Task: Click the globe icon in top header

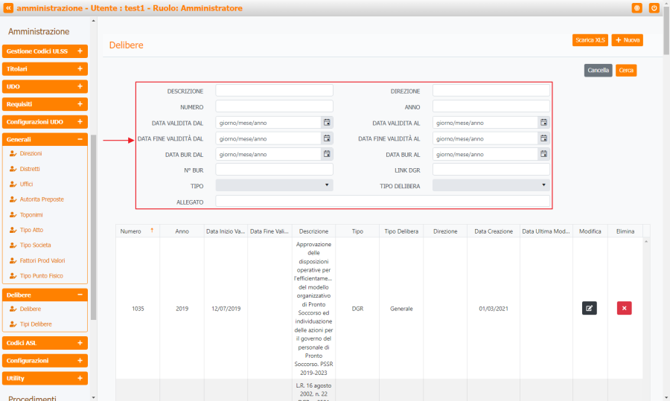Action: 637,8
